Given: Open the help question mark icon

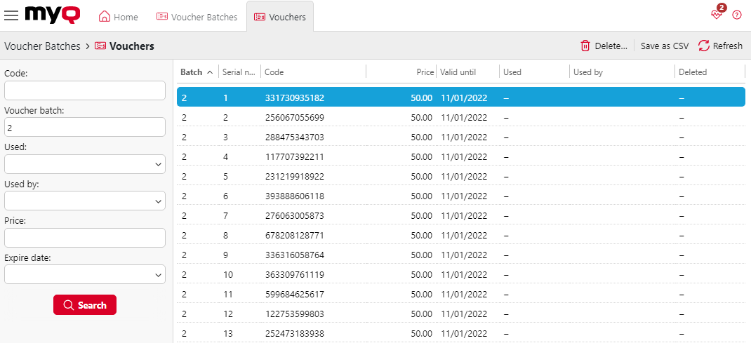Looking at the screenshot, I should 737,15.
